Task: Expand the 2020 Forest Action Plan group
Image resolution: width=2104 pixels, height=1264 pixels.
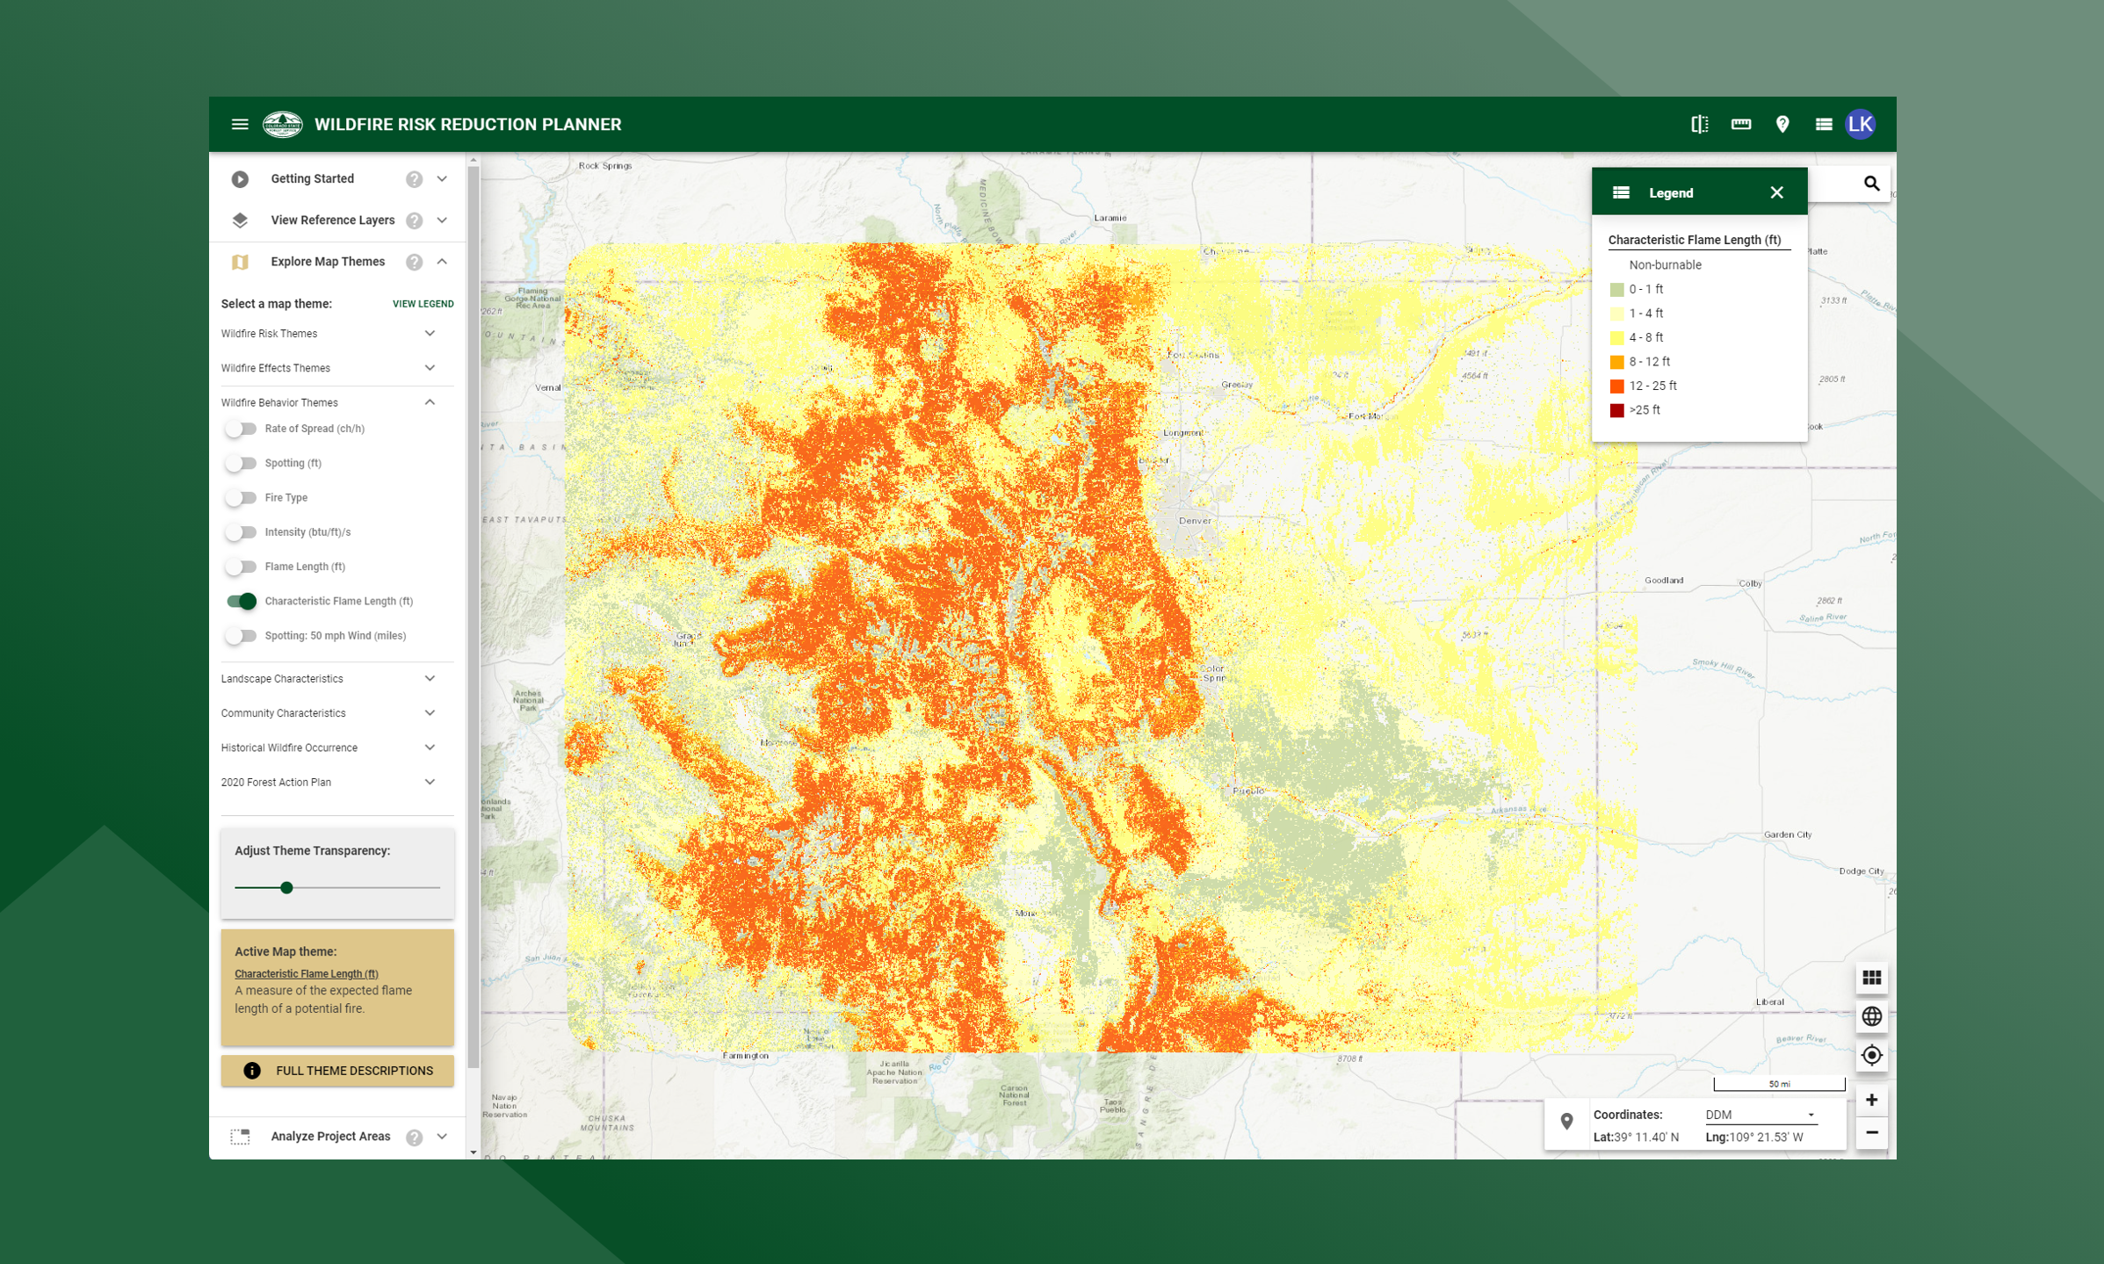Action: [430, 783]
